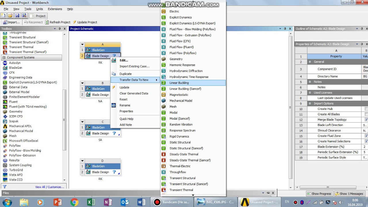Click the Harmonic Response icon in submenu
Image resolution: width=368 pixels, height=207 pixels.
click(x=164, y=65)
